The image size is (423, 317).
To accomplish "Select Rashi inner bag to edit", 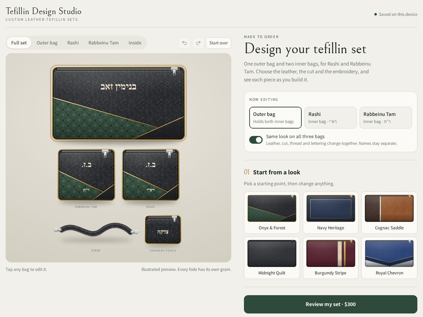I will (x=331, y=118).
